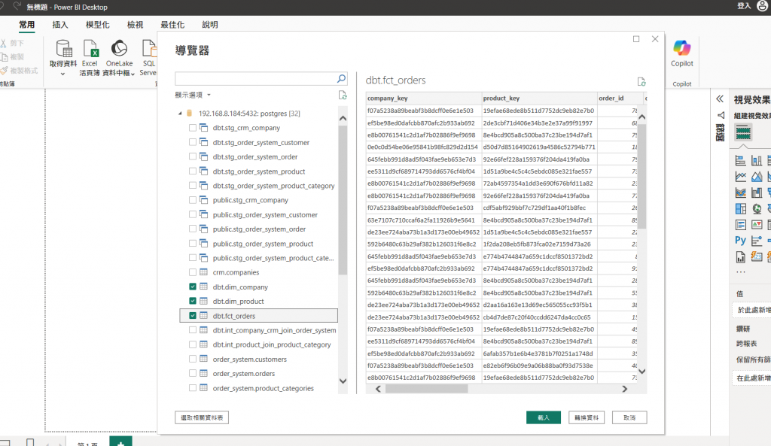The width and height of the screenshot is (771, 446).
Task: Open the OneLake 資料中樞 dropdown arrow
Action: [133, 74]
